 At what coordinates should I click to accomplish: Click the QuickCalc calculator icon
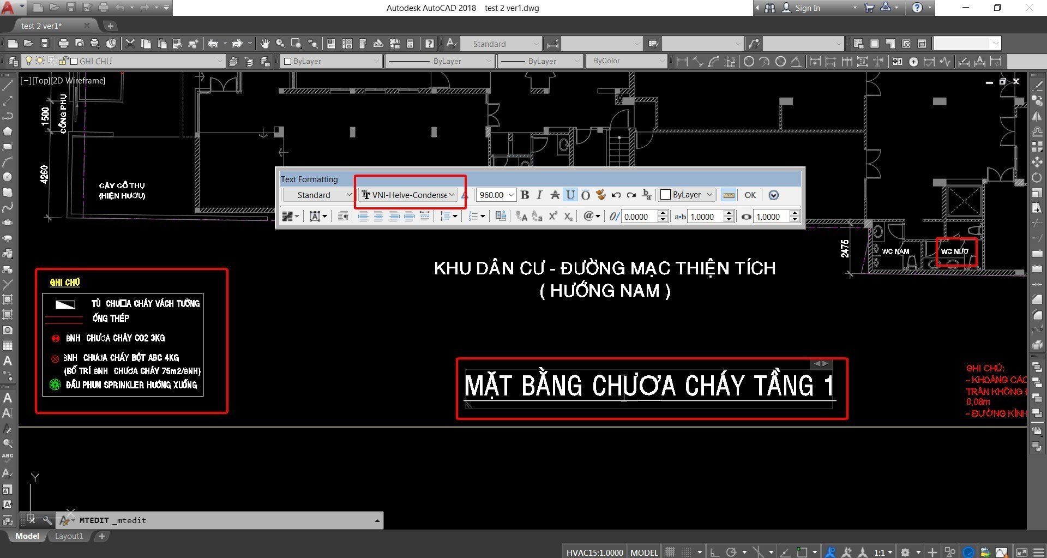pos(410,44)
